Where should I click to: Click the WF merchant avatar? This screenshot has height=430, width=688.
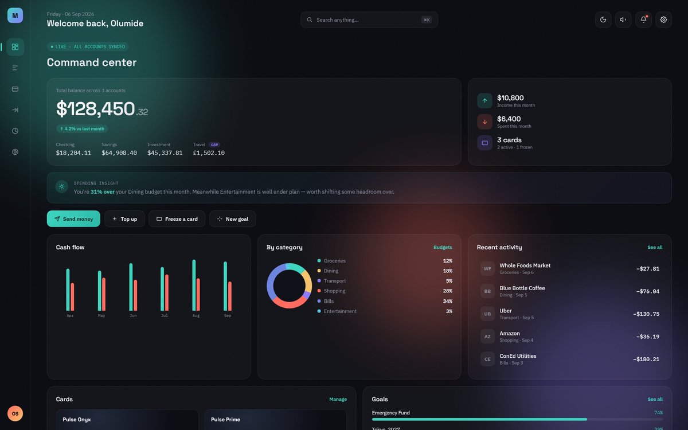487,268
